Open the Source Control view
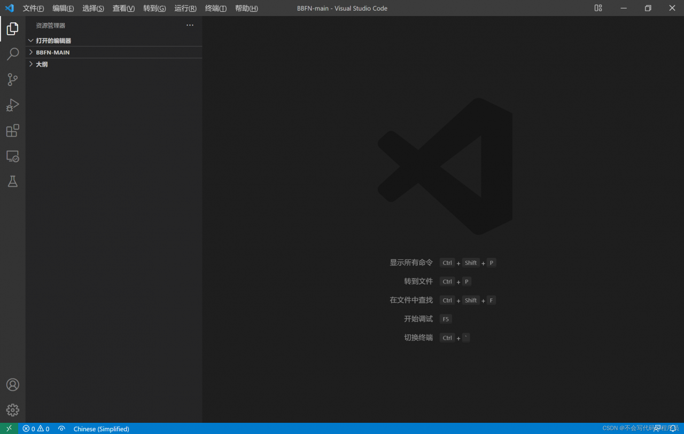This screenshot has height=434, width=684. coord(13,80)
